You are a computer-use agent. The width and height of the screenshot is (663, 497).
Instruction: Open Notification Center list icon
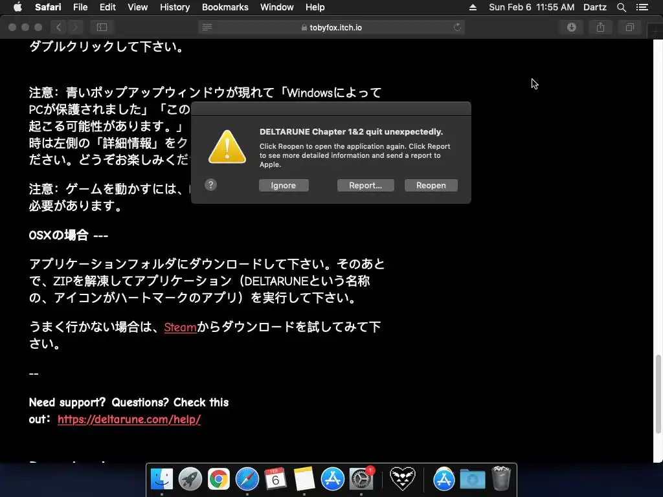(642, 7)
